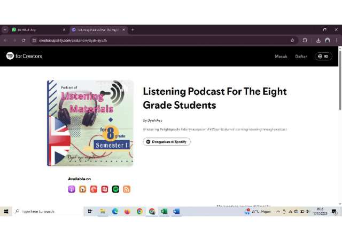Click the Listening Materials podcast cover image
This screenshot has width=342, height=241.
point(90,123)
